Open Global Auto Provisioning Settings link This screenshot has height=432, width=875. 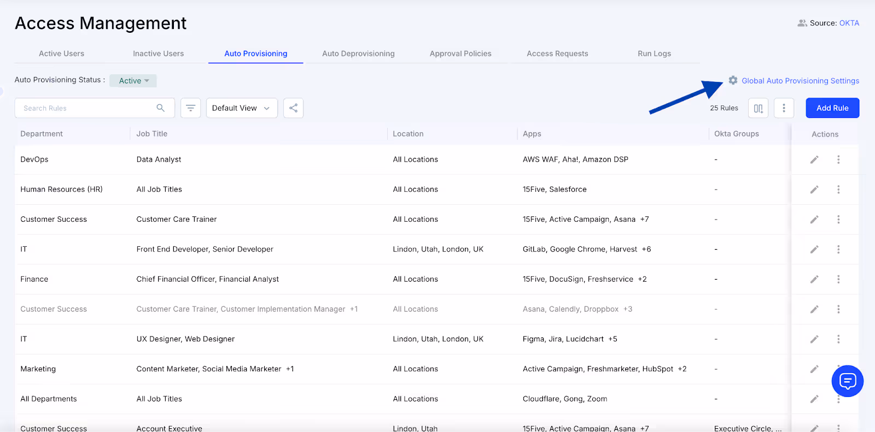800,81
